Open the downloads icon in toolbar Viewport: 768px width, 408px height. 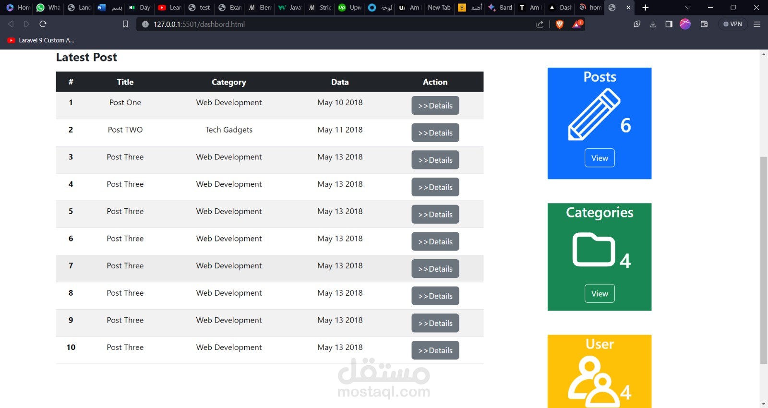click(x=653, y=24)
